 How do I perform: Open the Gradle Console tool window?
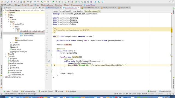tap(165, 91)
